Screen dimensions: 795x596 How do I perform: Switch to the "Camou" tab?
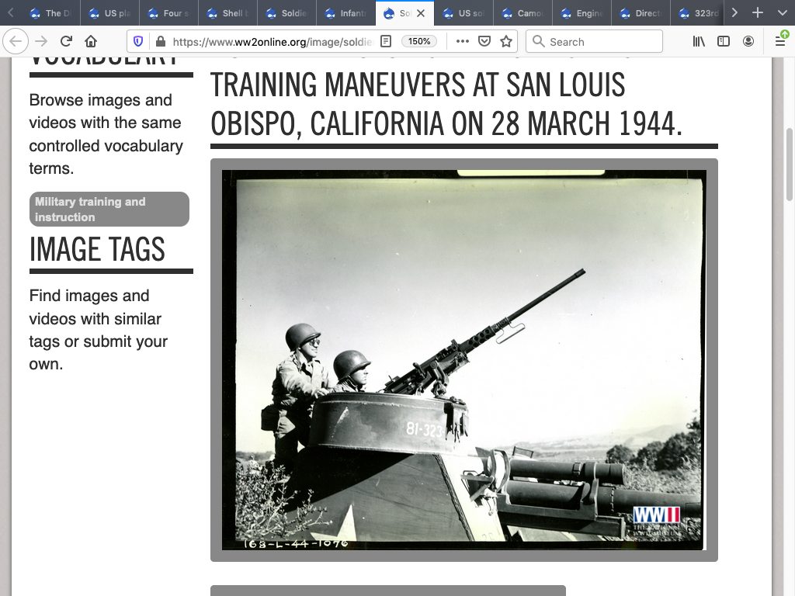[523, 13]
